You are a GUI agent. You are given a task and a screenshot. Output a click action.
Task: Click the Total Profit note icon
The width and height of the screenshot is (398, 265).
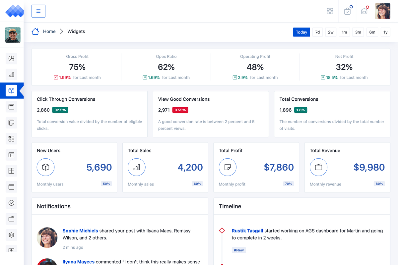click(x=228, y=167)
